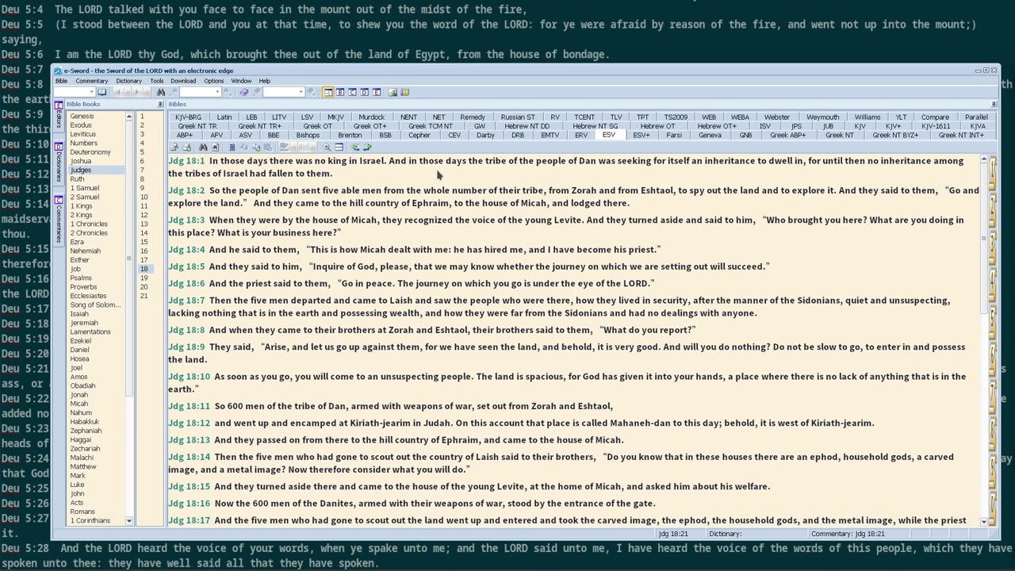Open the Window menu
Viewport: 1015px width, 571px height.
click(x=241, y=81)
